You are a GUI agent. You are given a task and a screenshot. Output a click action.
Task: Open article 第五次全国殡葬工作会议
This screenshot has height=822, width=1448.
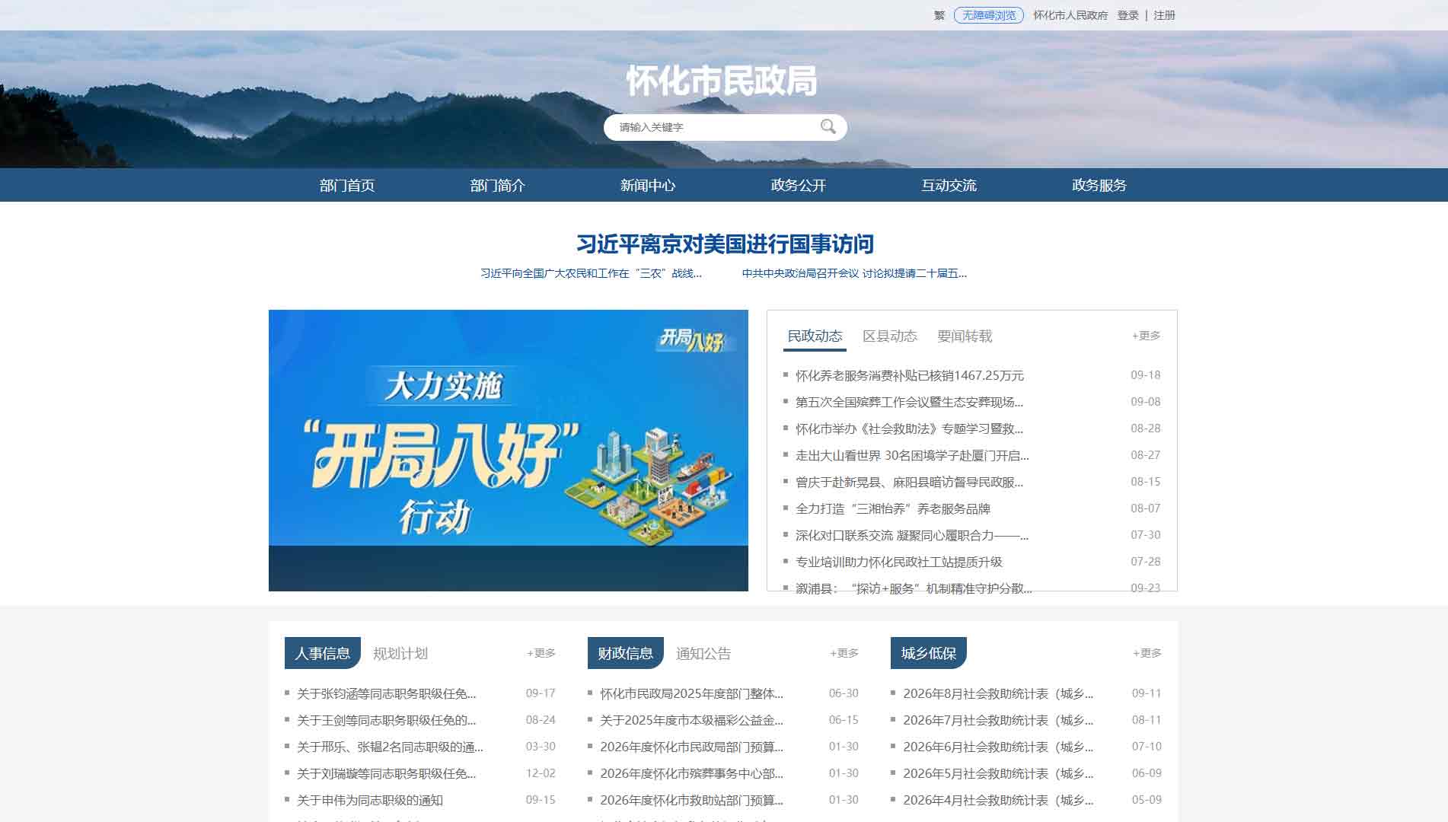pyautogui.click(x=909, y=402)
